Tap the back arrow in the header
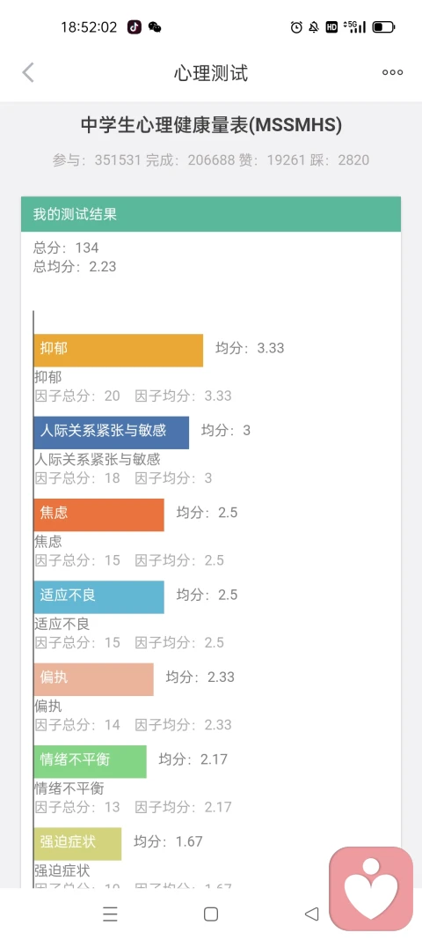The height and width of the screenshot is (940, 422). [x=28, y=72]
